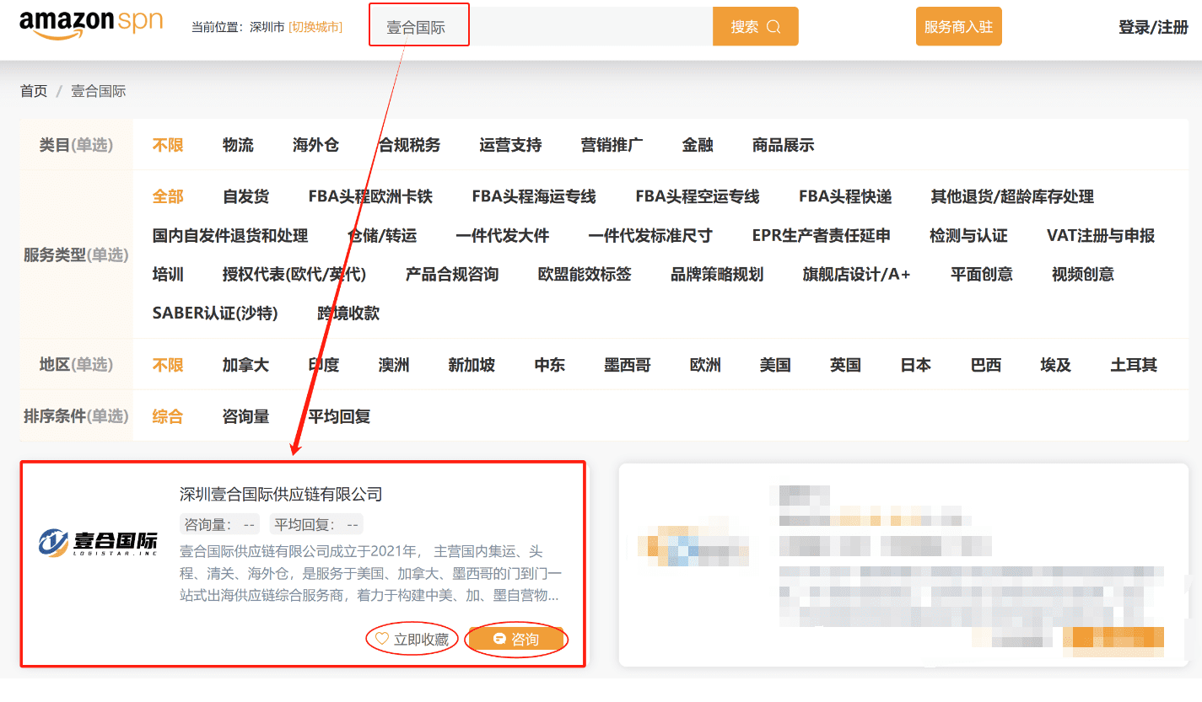Select 墨西哥 region

click(628, 365)
